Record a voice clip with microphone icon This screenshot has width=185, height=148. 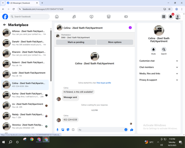57,130
